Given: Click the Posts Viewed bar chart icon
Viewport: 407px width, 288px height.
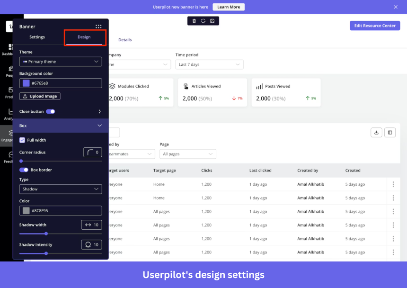Looking at the screenshot, I should pyautogui.click(x=259, y=87).
